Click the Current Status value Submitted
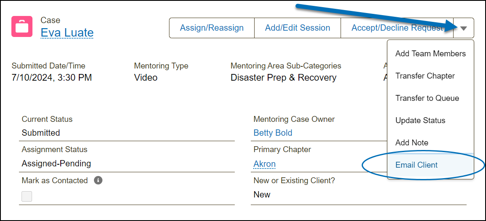The height and width of the screenshot is (221, 486). click(41, 133)
